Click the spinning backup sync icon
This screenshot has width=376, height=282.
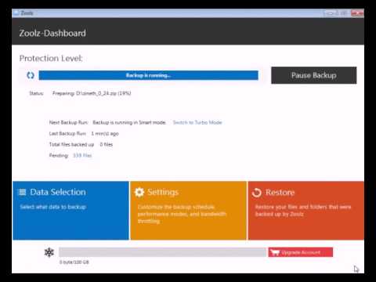tap(31, 75)
